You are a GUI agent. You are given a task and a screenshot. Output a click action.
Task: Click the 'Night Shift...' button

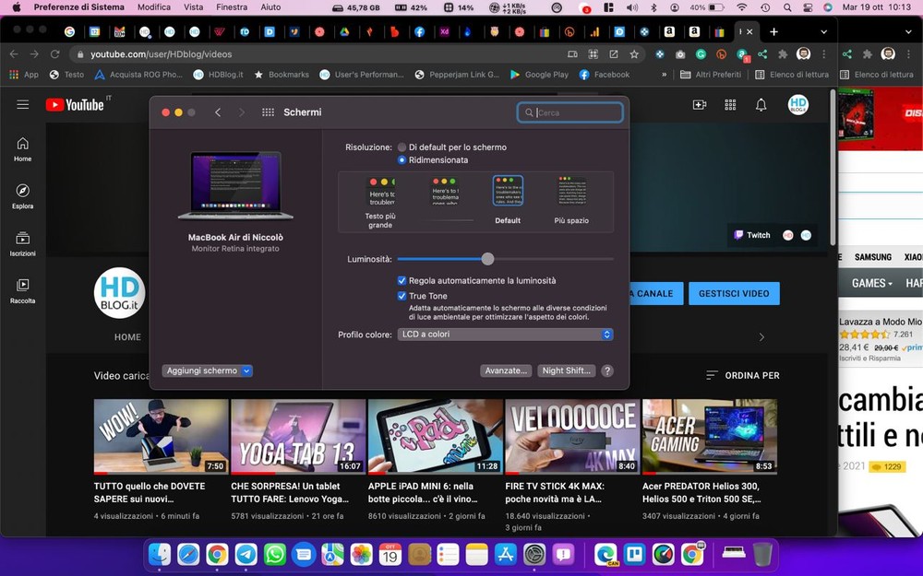(567, 370)
